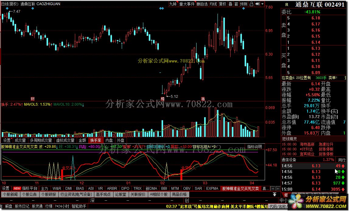The height and width of the screenshot is (211, 349).
Task: Click 删自选 to remove from watchlist
Action: point(202,4)
